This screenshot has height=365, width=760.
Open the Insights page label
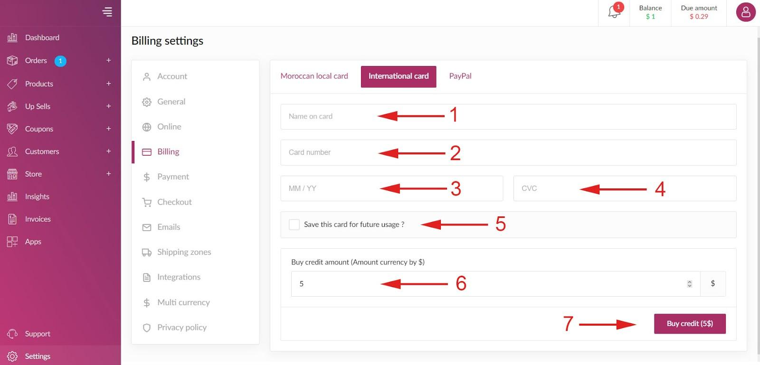[x=37, y=197]
